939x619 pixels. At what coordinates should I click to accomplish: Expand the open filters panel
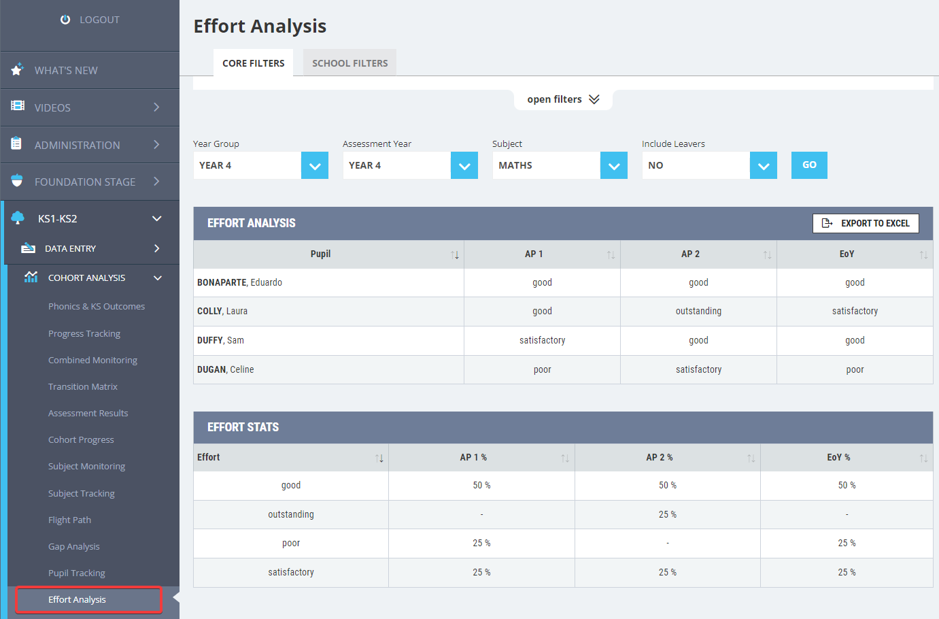coord(563,99)
